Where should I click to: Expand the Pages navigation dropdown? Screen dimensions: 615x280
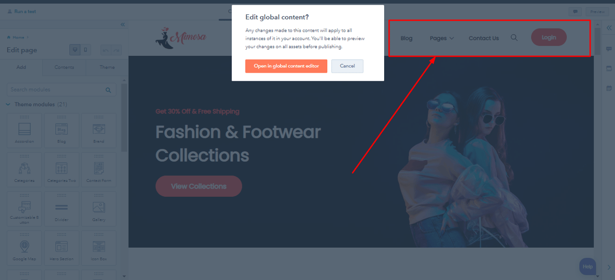[x=441, y=38]
